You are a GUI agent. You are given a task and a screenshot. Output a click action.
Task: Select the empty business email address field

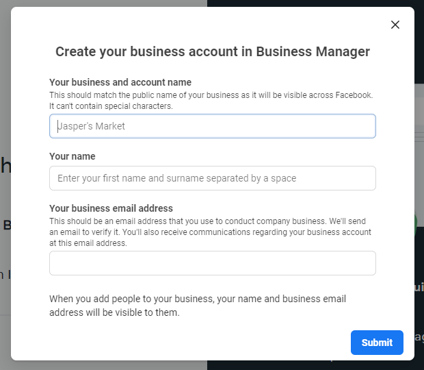212,263
